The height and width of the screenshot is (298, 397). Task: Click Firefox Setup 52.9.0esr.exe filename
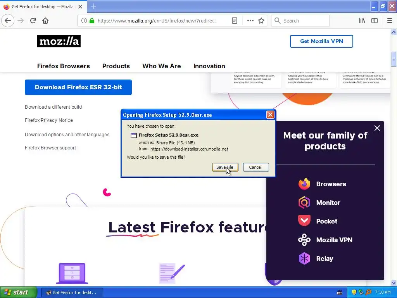click(169, 135)
